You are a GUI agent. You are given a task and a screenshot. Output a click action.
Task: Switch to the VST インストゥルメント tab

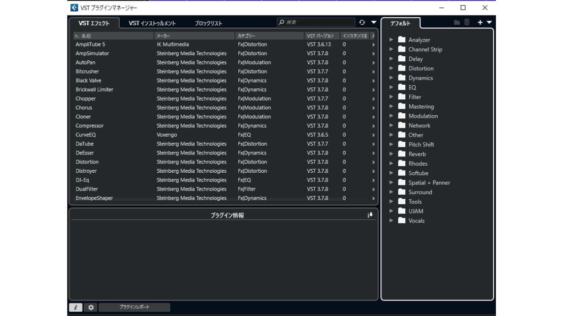(152, 23)
